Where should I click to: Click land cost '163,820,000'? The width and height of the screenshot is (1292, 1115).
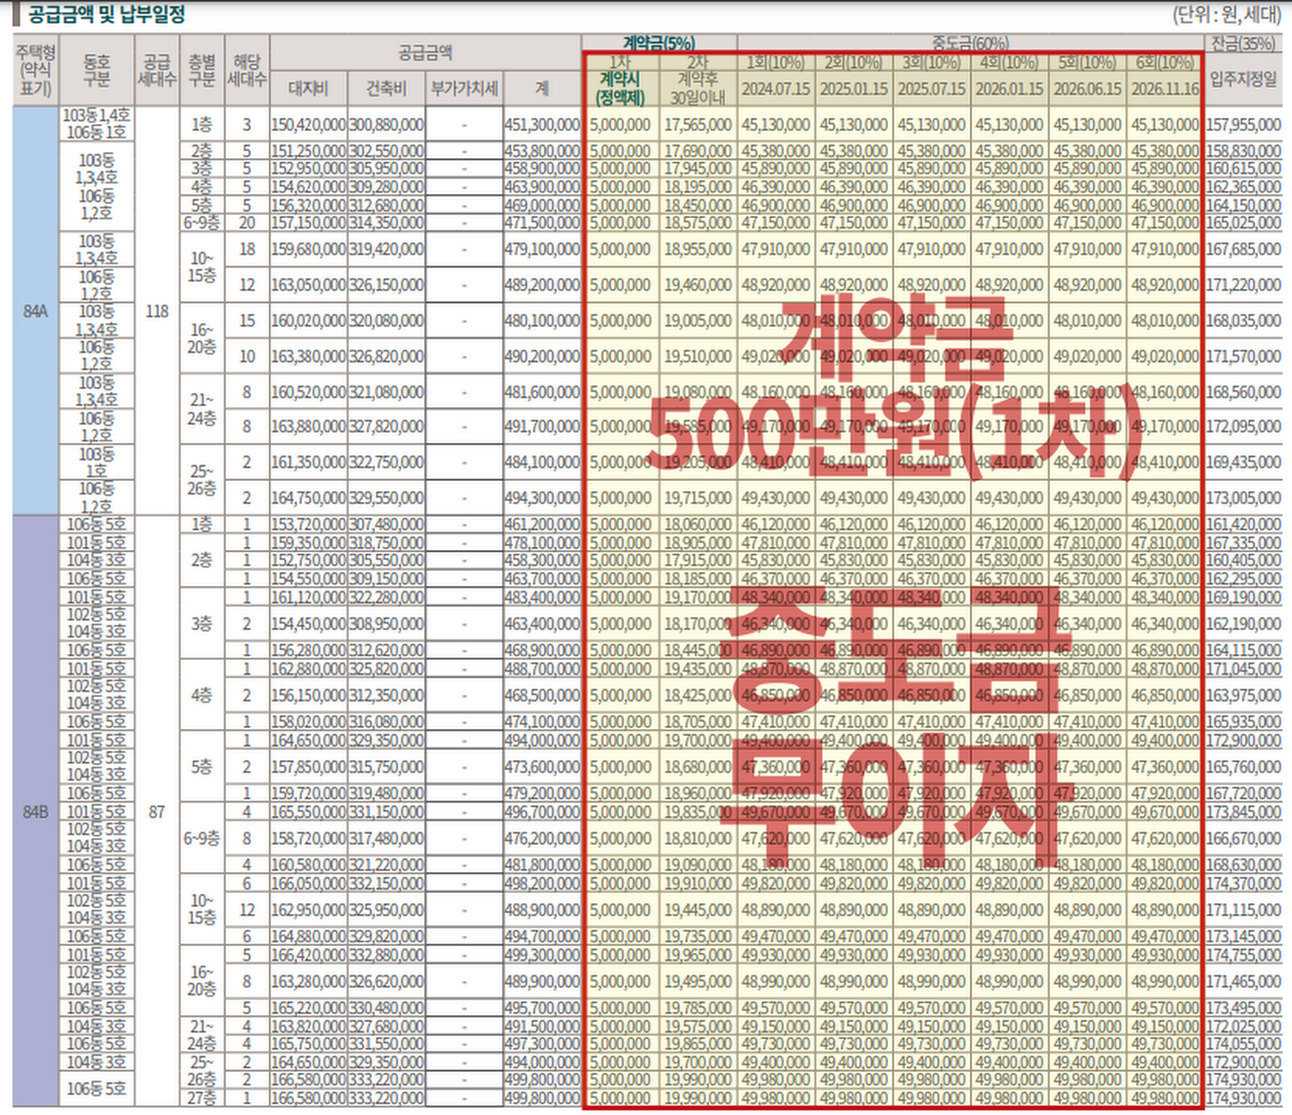(x=308, y=1026)
